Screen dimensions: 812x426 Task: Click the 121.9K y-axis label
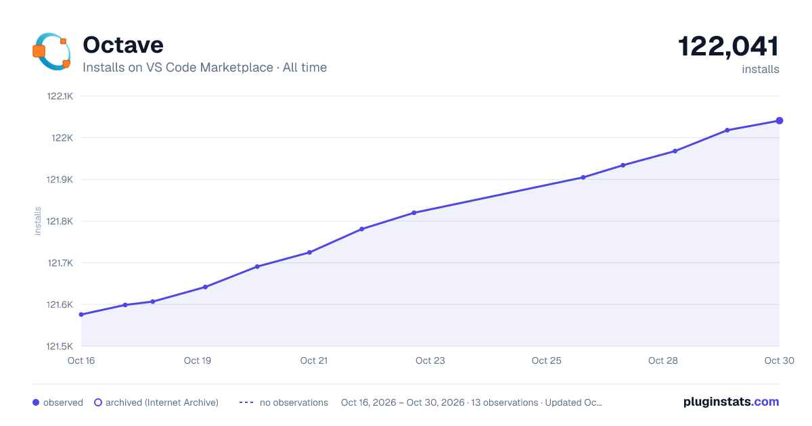pyautogui.click(x=60, y=180)
